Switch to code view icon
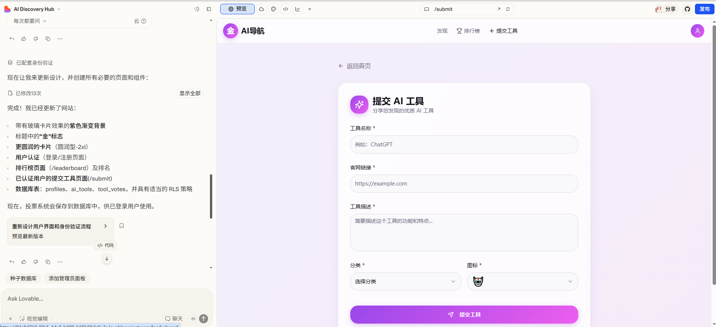Viewport: 716px width, 327px height. pos(286,9)
